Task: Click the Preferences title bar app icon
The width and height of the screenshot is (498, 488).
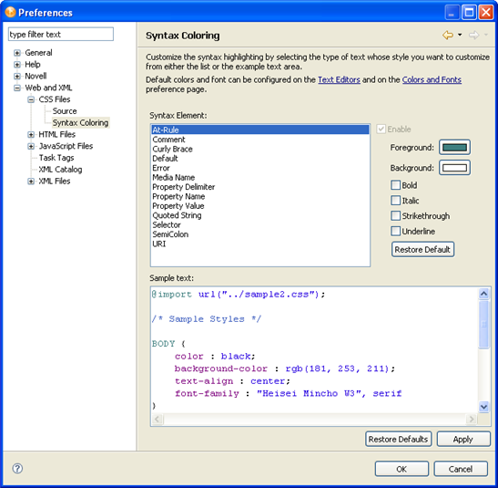Action: coord(10,12)
